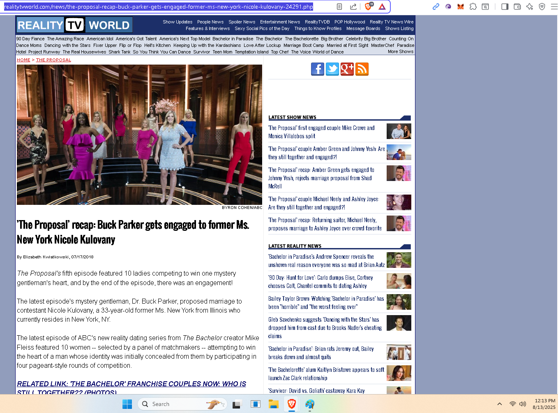The width and height of the screenshot is (558, 413).
Task: Open Survivor show link
Action: (x=202, y=52)
